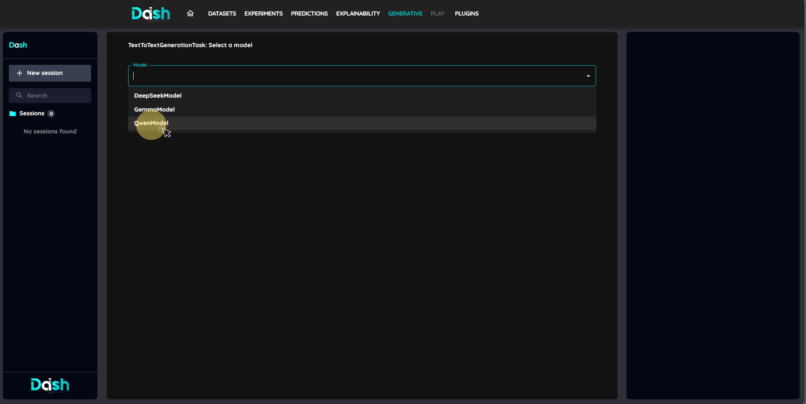Image resolution: width=806 pixels, height=404 pixels.
Task: Switch to the EXPLAINABILITY section
Action: [358, 13]
